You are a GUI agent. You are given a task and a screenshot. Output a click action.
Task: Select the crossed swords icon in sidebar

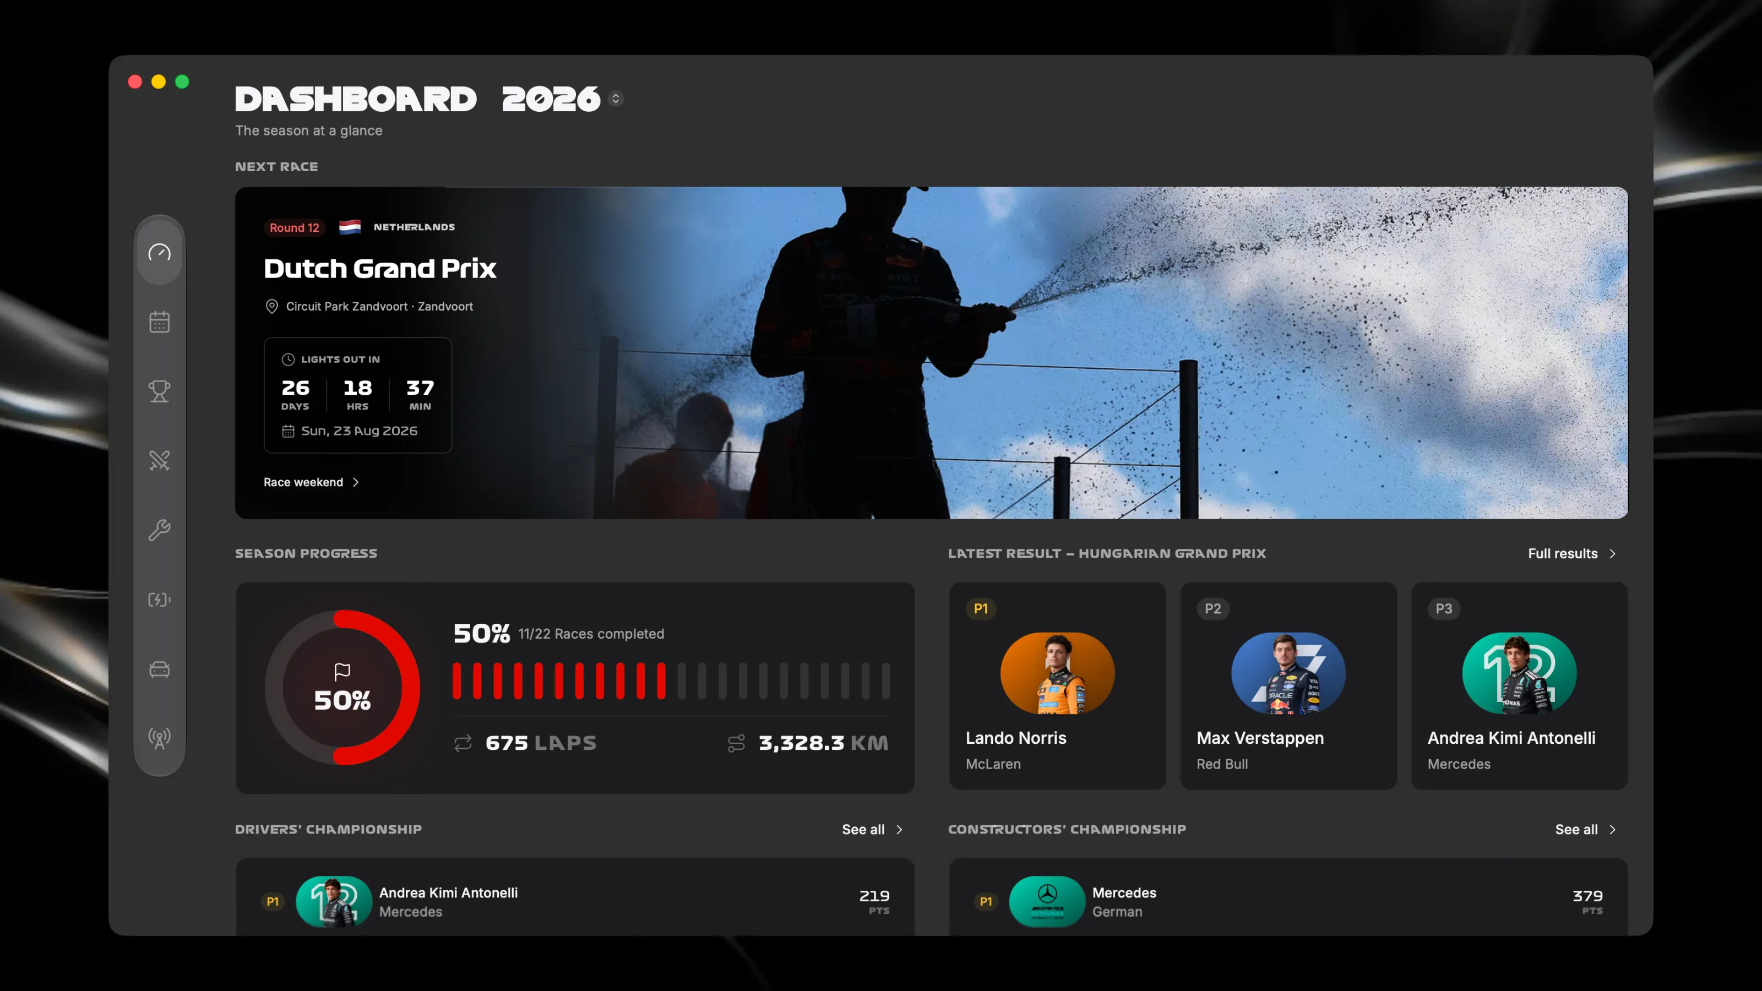(x=159, y=460)
